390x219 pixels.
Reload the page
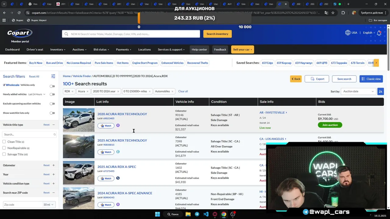[19, 13]
